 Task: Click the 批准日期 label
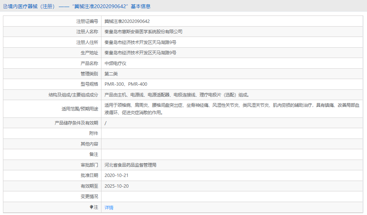tap(89, 175)
